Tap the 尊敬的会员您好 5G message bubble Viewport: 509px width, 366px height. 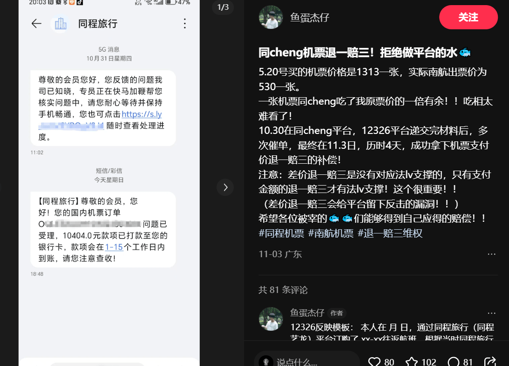pyautogui.click(x=103, y=108)
